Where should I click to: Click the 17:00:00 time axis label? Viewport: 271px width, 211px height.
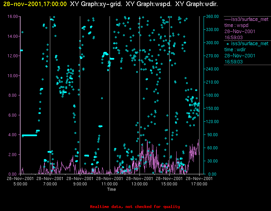coord(199,184)
